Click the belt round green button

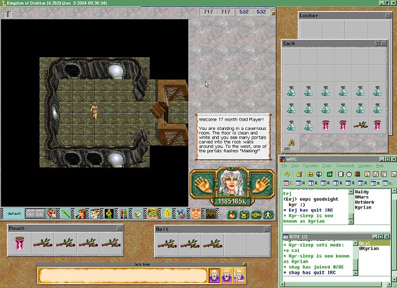coord(256,215)
